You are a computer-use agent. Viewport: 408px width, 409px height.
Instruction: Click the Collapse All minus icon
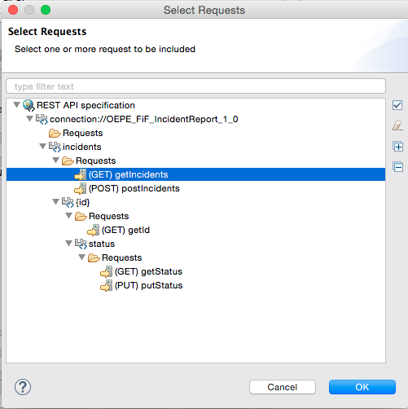(x=397, y=167)
